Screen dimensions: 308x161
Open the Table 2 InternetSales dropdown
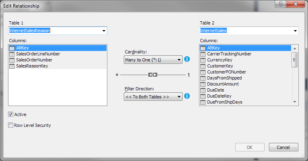click(x=295, y=31)
